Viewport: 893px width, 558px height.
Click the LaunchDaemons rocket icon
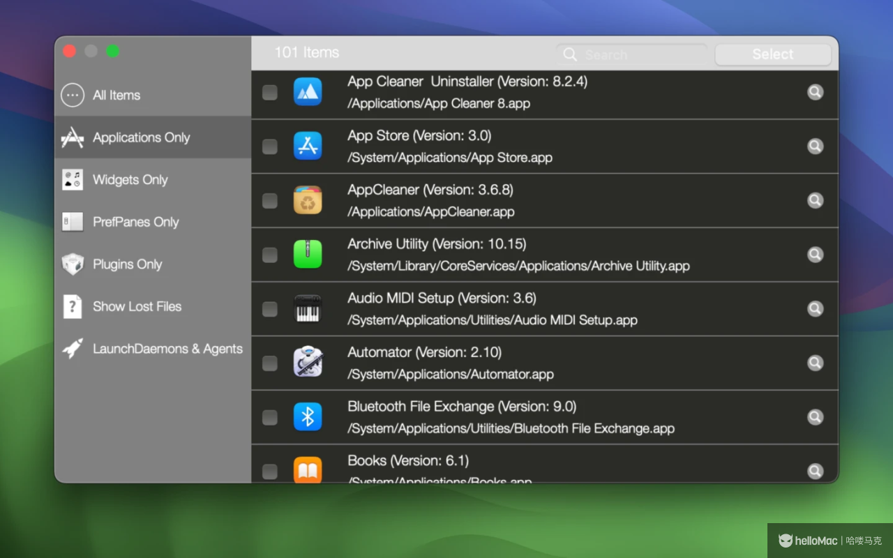pos(73,349)
